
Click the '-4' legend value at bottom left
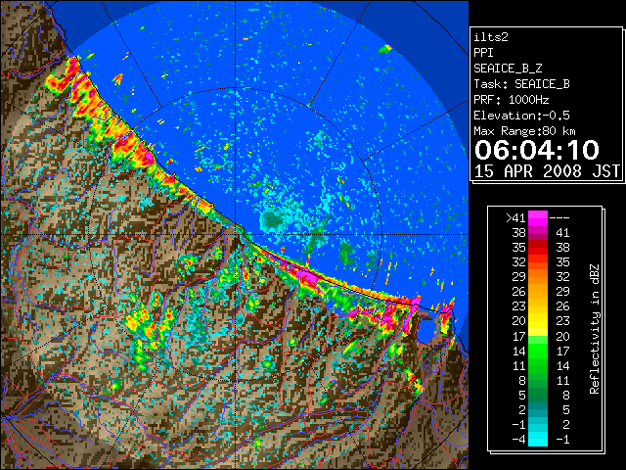[x=518, y=439]
